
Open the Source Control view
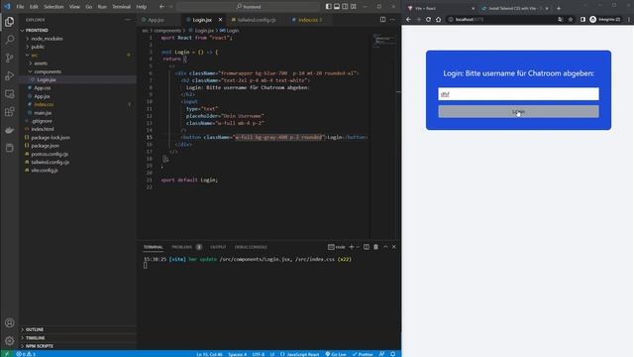coord(9,58)
